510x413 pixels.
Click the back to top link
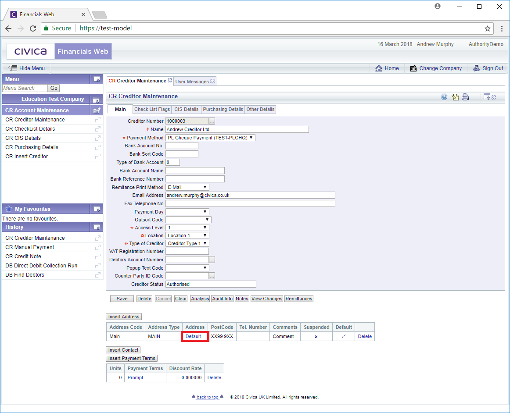[x=208, y=397]
